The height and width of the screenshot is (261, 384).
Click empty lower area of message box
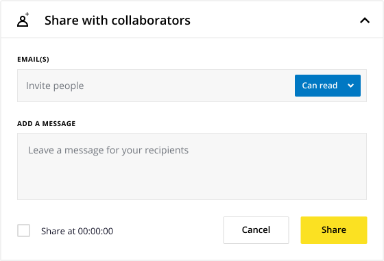pyautogui.click(x=192, y=181)
